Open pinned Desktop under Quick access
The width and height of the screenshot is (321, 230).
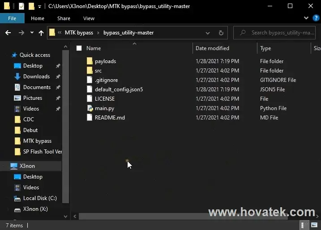[x=33, y=66]
